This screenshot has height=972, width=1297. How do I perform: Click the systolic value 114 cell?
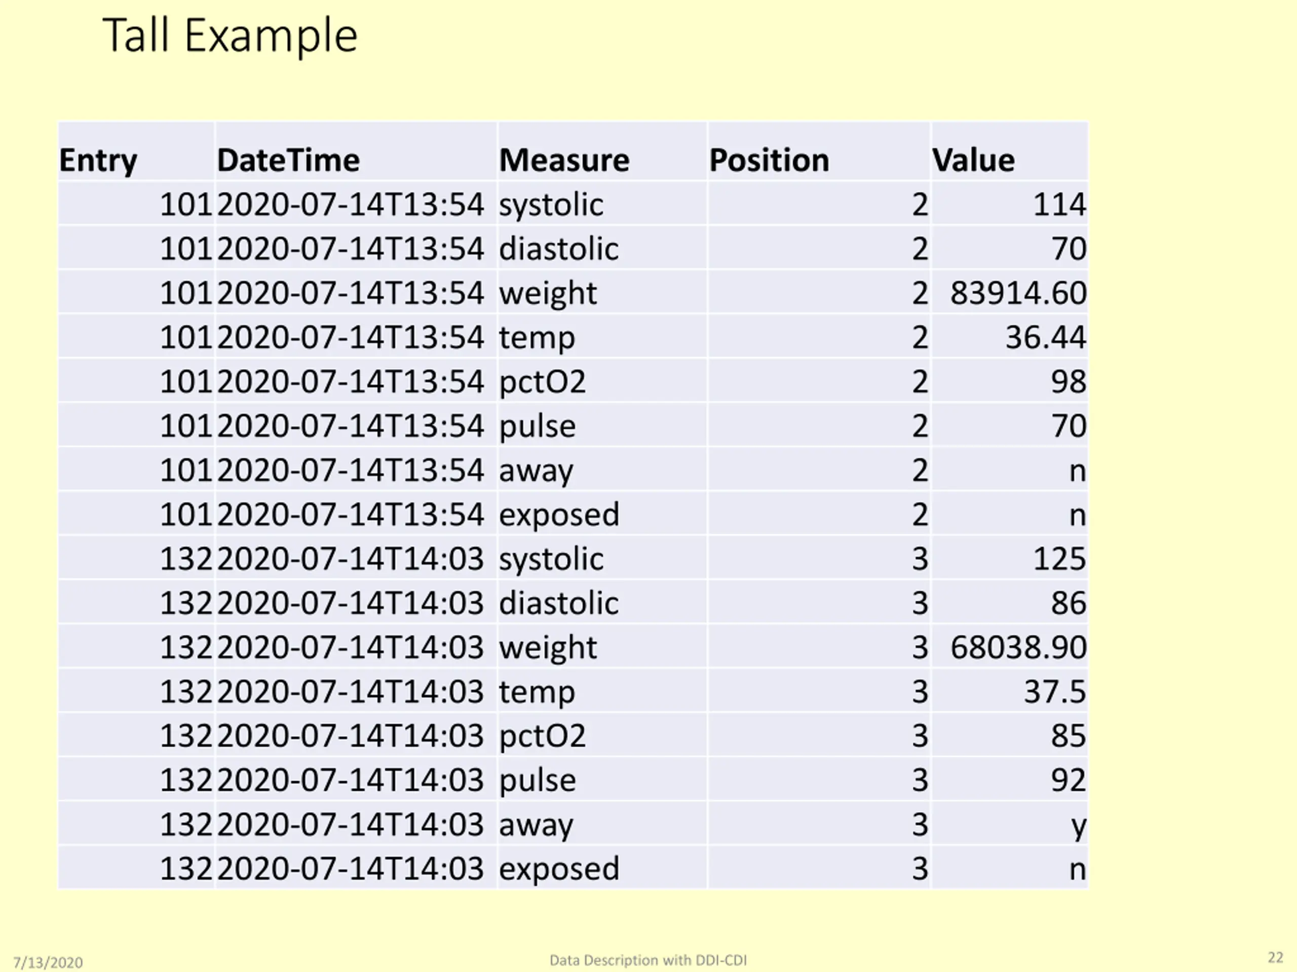[x=1010, y=204]
